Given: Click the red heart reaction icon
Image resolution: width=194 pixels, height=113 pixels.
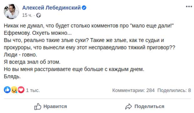Looking at the screenshot, I should [21, 90].
